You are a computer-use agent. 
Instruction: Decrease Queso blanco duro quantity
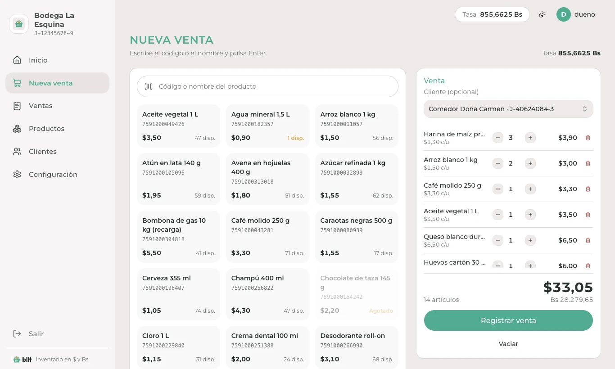pyautogui.click(x=498, y=240)
